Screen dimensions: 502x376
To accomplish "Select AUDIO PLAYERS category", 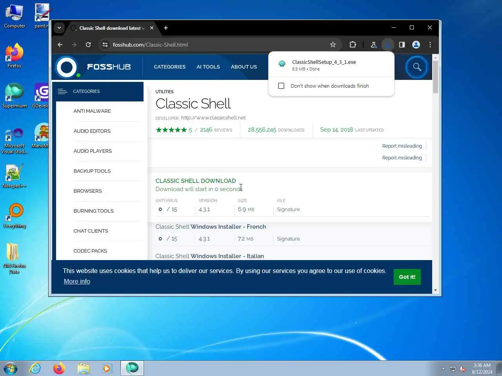I will 93,151.
